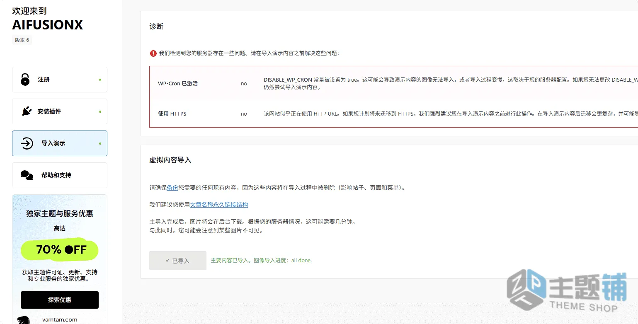Click the 诊断 section heading
638x324 pixels.
coord(156,27)
